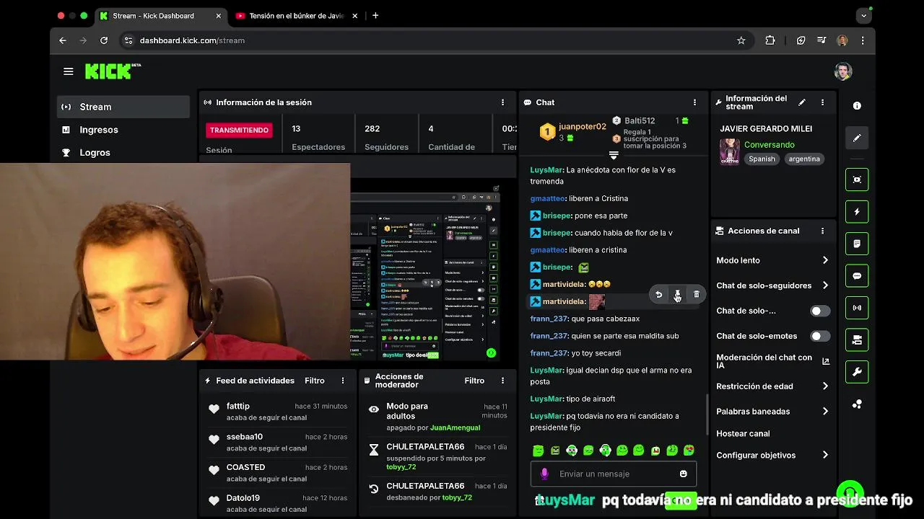Viewport: 924px width, 519px height.
Task: Click the Spanish language tag
Action: click(x=762, y=159)
